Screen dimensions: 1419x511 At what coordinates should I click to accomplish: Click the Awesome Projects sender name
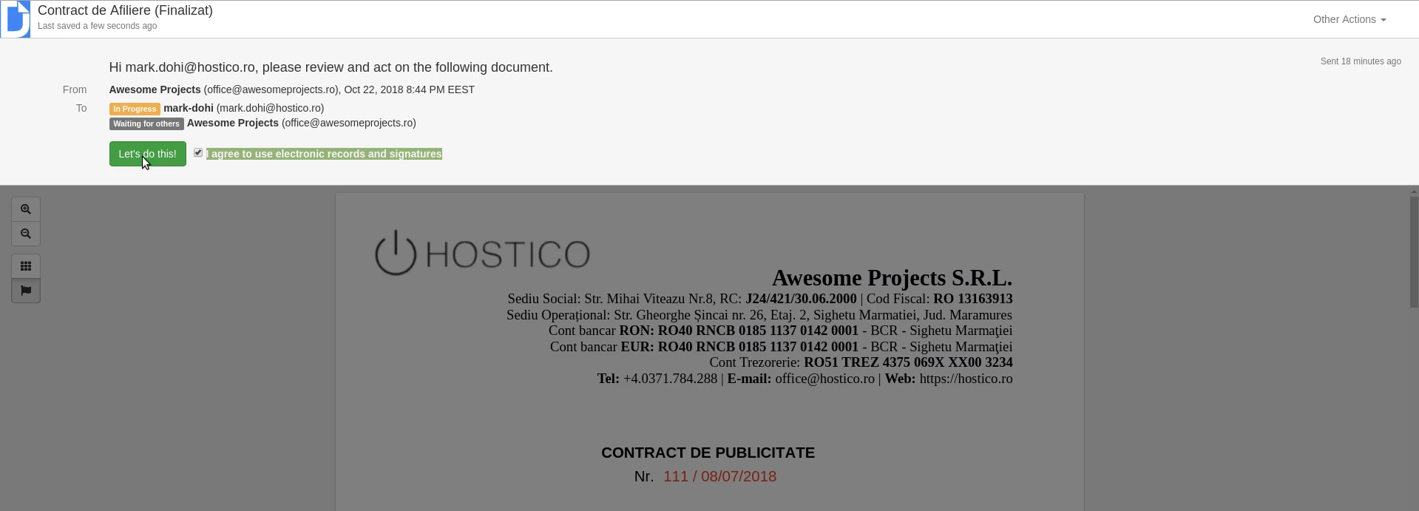pyautogui.click(x=155, y=89)
